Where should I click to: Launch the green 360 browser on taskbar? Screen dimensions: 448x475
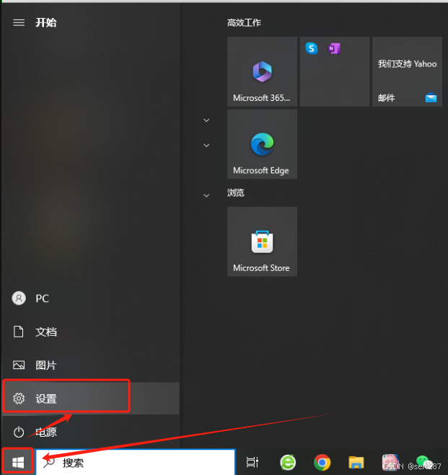288,463
